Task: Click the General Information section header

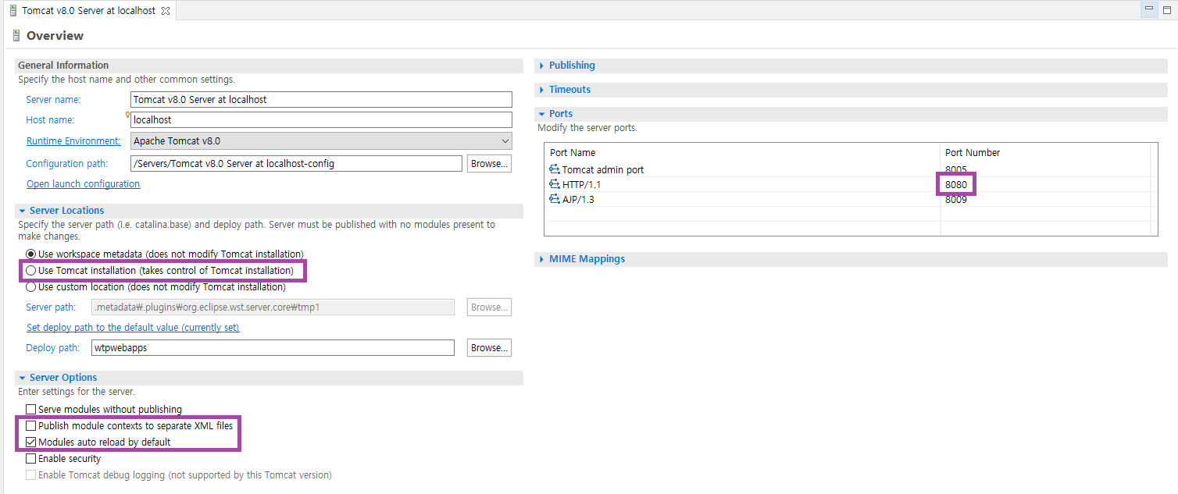Action: 269,66
